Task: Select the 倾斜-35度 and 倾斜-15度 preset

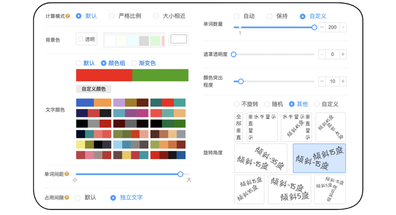Action: click(x=261, y=158)
